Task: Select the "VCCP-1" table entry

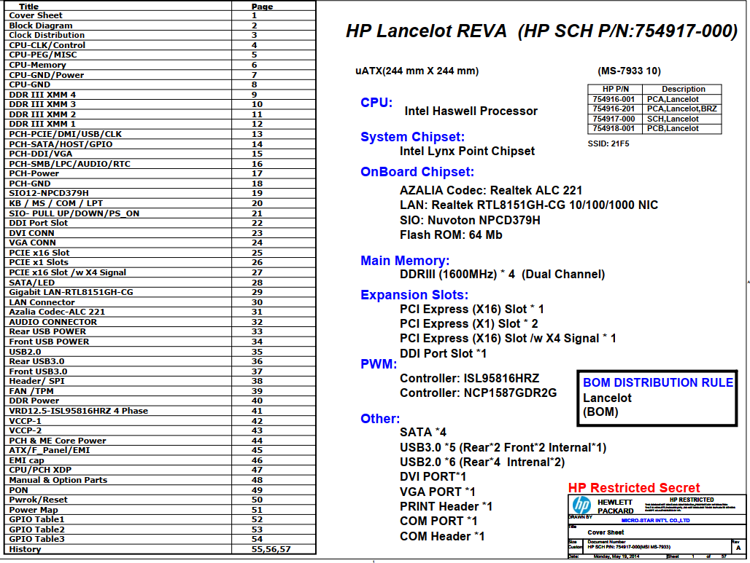Action: point(25,421)
